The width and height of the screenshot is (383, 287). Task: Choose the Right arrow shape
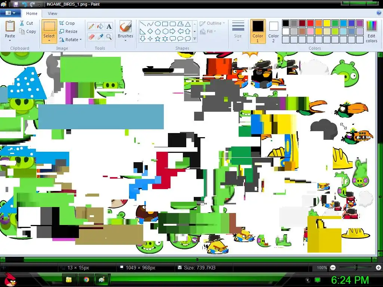point(173,31)
